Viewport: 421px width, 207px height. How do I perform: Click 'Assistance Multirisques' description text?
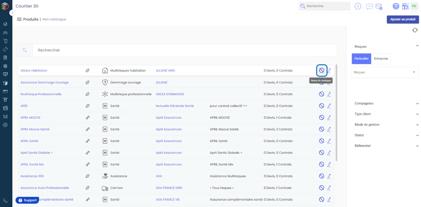[228, 176]
